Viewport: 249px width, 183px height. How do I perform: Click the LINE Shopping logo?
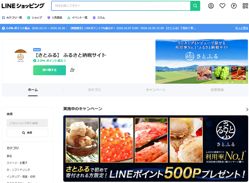point(23,6)
